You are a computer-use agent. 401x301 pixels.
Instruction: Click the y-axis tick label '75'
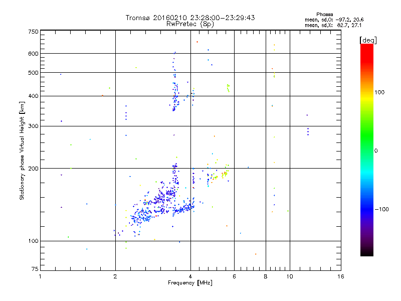(x=35, y=269)
